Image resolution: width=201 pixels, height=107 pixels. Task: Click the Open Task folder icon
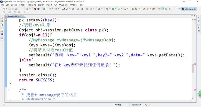[154, 9]
